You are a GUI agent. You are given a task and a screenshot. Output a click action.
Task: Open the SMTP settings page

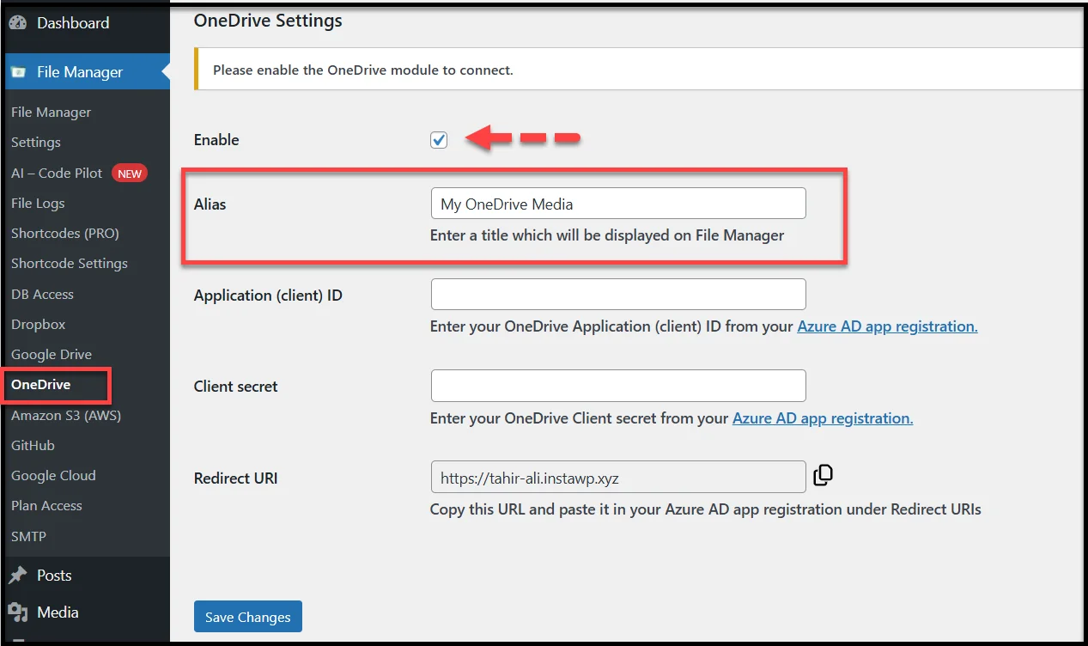coord(28,536)
